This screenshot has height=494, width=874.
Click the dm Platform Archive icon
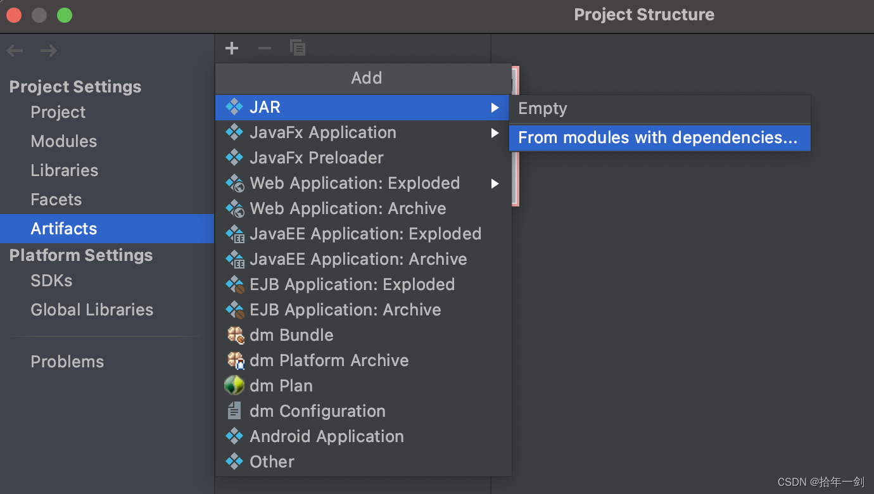(234, 360)
